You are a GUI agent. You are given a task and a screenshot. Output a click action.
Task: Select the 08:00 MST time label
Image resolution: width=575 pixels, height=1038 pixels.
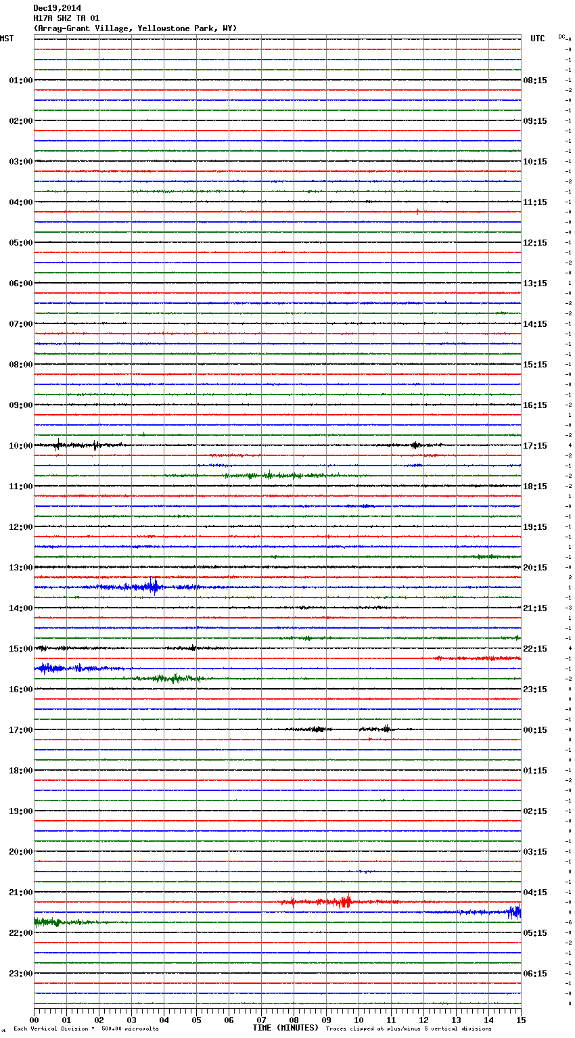21,365
